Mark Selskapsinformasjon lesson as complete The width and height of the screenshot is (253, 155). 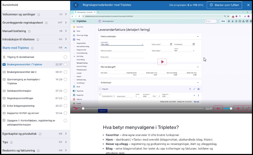coord(65,91)
